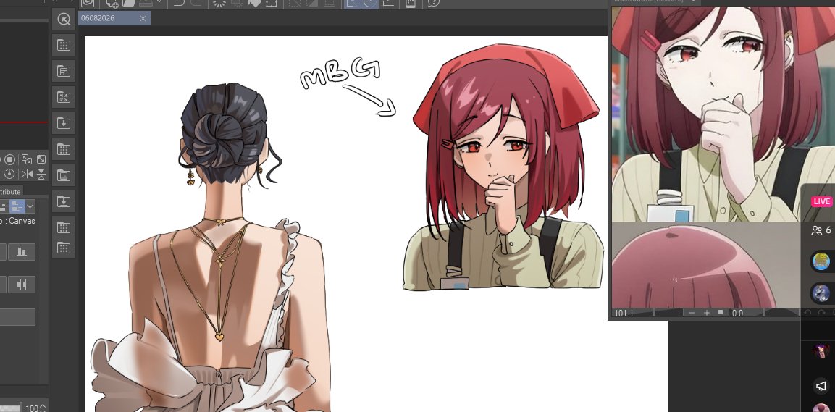The width and height of the screenshot is (835, 412).
Task: Click the Fill bucket icon in top toolbar
Action: [x=254, y=3]
